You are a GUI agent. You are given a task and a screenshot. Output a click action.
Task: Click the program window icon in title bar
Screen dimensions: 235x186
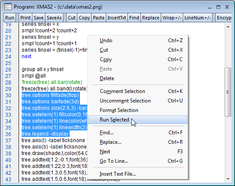pos(8,7)
